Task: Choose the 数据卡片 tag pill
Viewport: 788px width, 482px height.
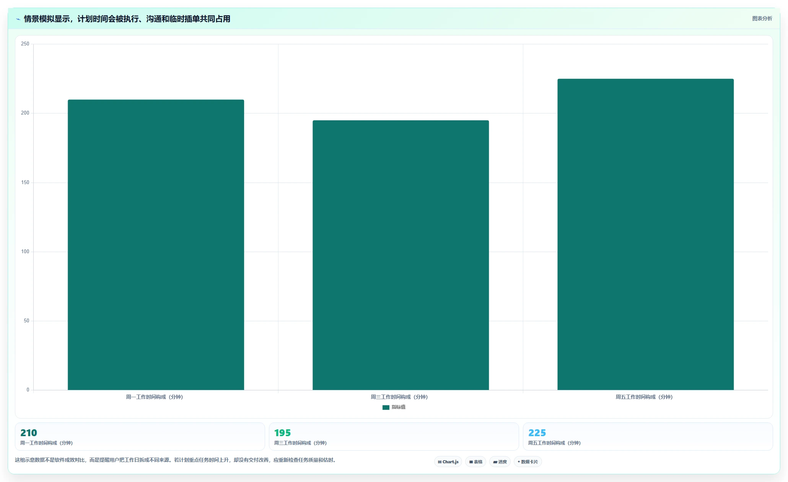Action: 528,462
